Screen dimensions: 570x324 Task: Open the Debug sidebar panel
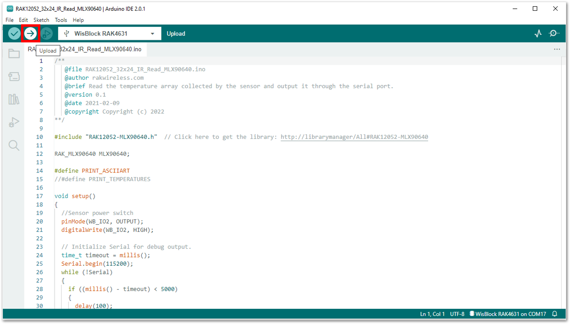pyautogui.click(x=14, y=122)
